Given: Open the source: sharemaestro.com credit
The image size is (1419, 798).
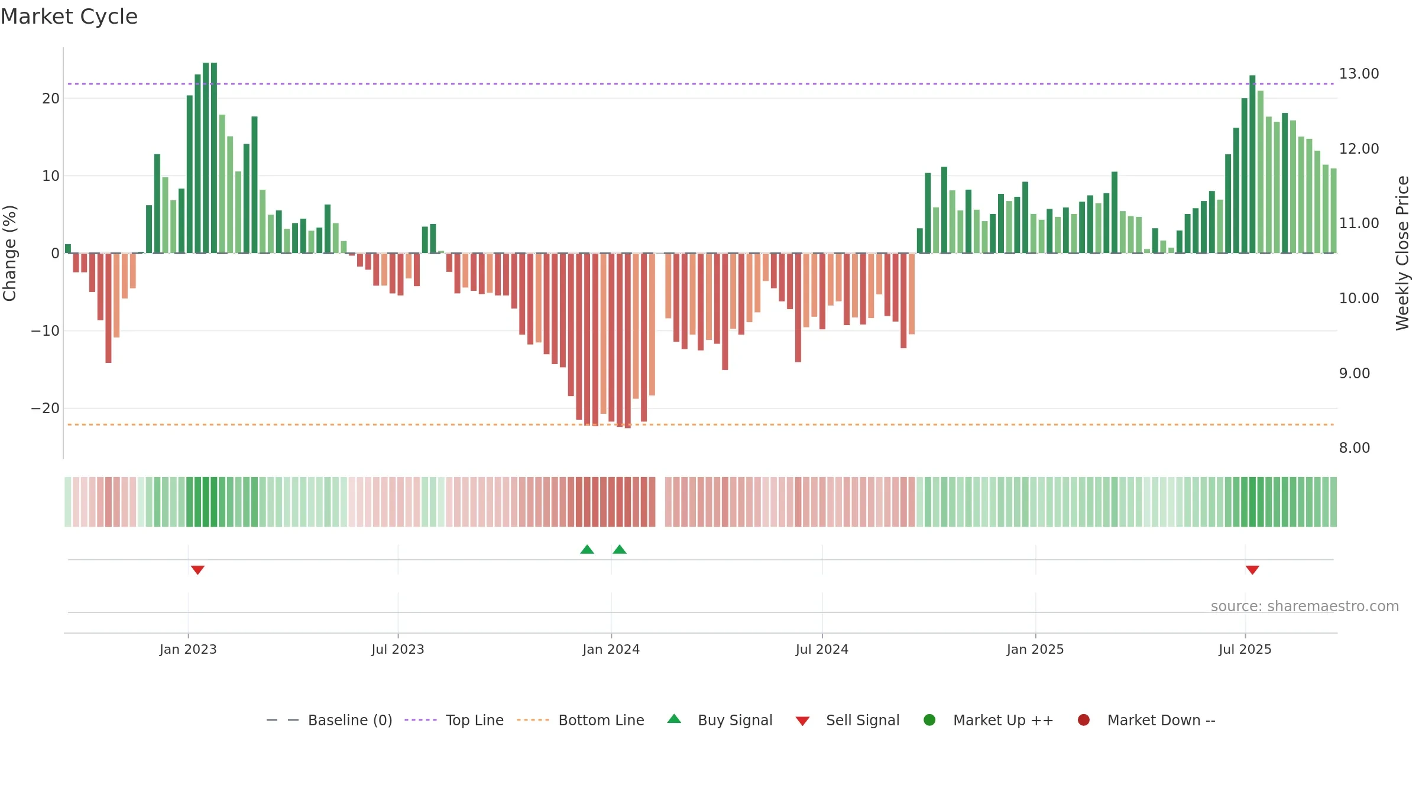Looking at the screenshot, I should coord(1305,606).
